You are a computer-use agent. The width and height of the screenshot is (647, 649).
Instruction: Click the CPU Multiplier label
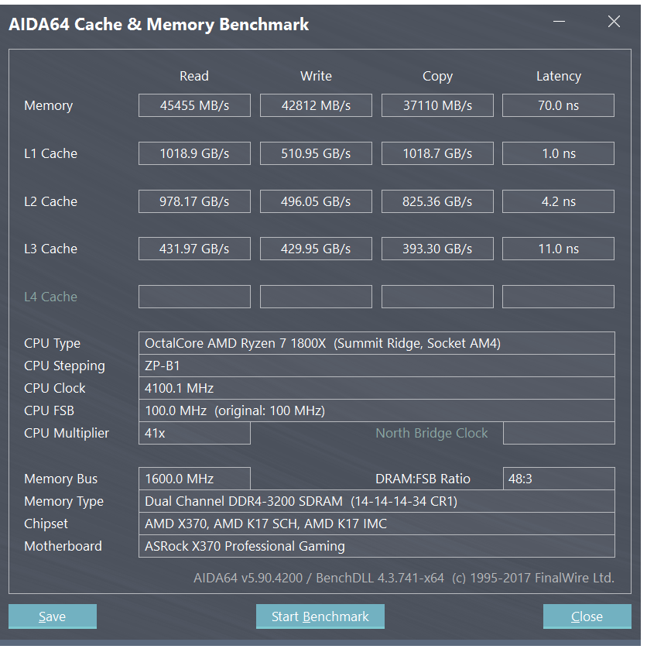pos(67,434)
